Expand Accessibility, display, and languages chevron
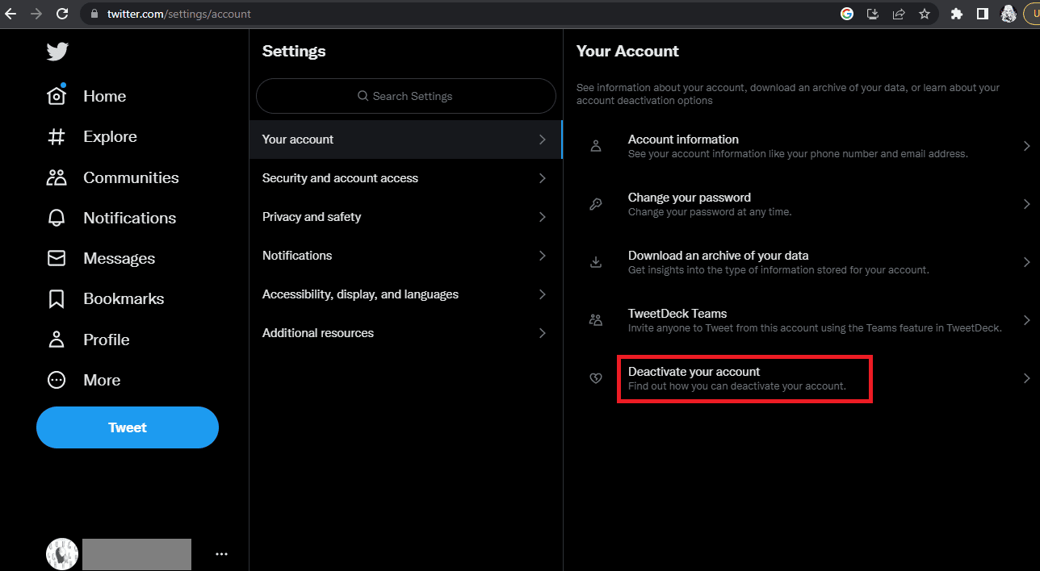This screenshot has width=1040, height=571. 543,294
